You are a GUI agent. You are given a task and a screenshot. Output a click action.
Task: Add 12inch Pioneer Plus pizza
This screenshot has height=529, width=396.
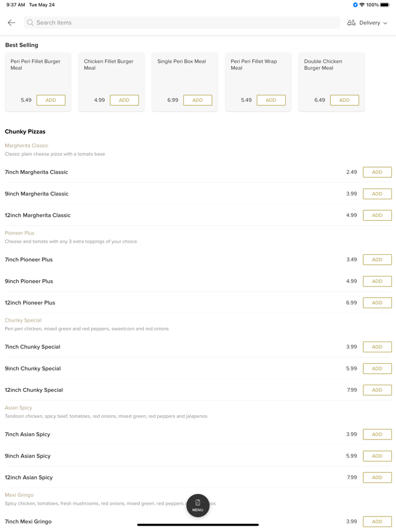pos(377,303)
